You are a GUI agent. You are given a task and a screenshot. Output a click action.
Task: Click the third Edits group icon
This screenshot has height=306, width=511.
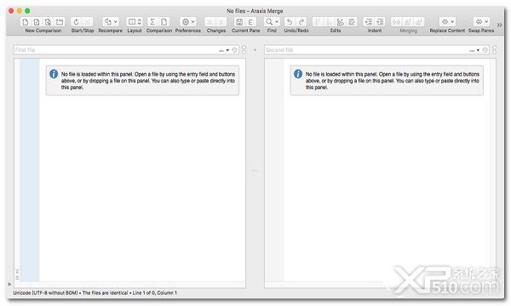click(341, 22)
